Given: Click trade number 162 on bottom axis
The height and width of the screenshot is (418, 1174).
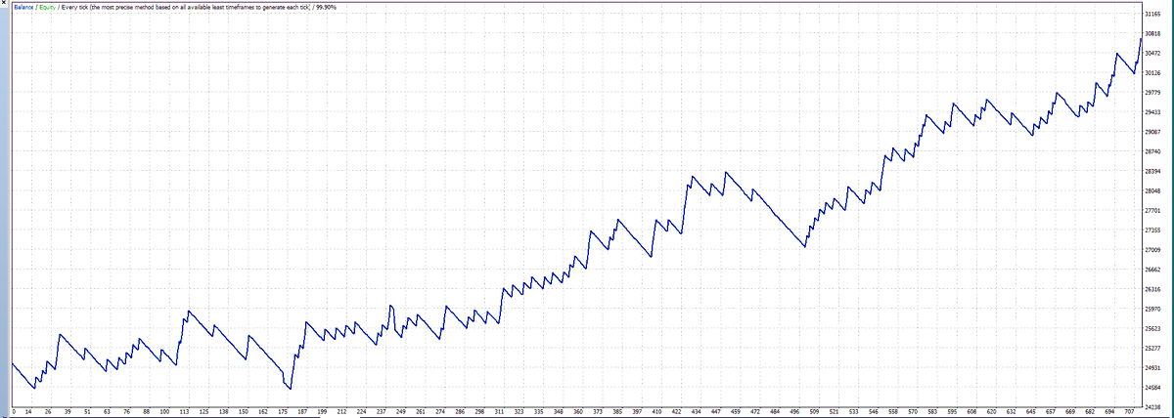Looking at the screenshot, I should pyautogui.click(x=263, y=412).
